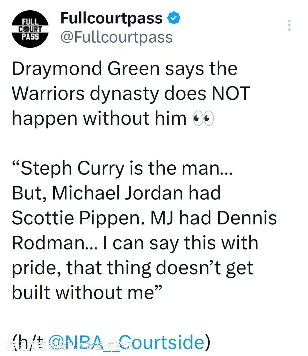Image resolution: width=308 pixels, height=356 pixels.
Task: Click the "built without me" closing line
Action: [86, 293]
